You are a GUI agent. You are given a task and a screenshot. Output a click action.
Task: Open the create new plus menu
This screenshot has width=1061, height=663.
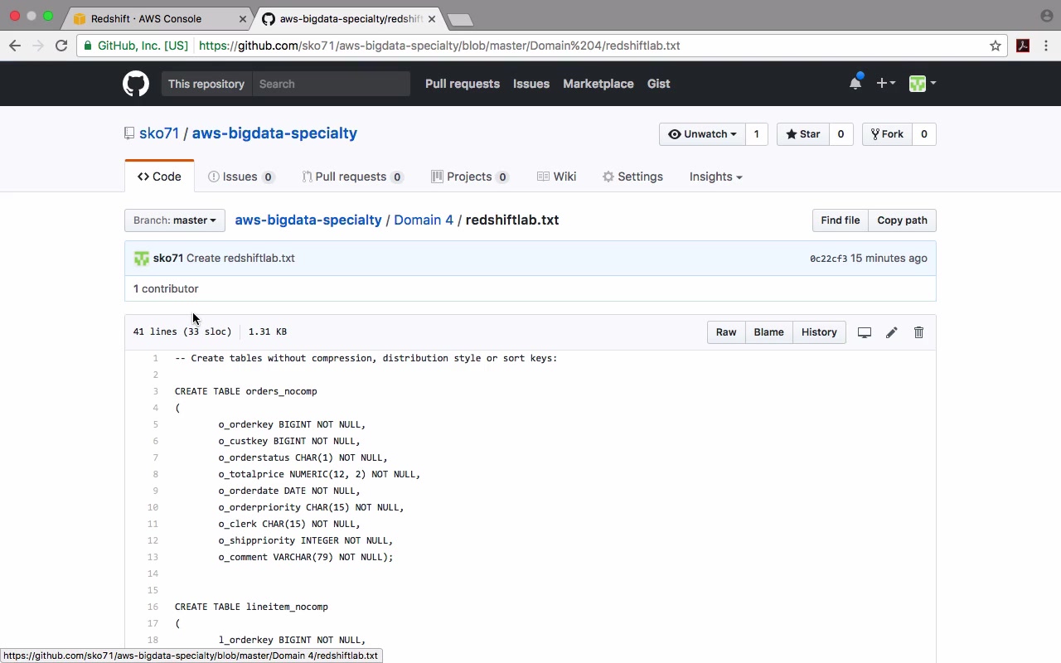point(885,83)
